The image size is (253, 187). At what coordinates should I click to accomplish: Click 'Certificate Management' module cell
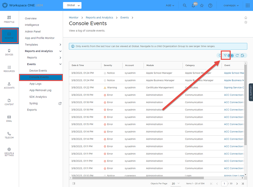click(x=160, y=88)
